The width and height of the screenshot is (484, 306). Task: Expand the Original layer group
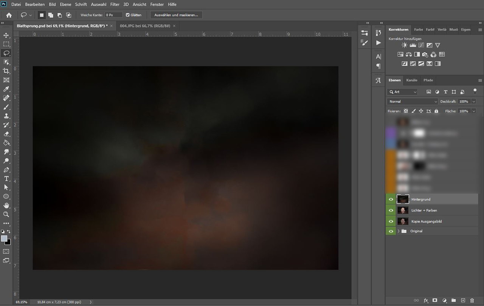pyautogui.click(x=398, y=231)
